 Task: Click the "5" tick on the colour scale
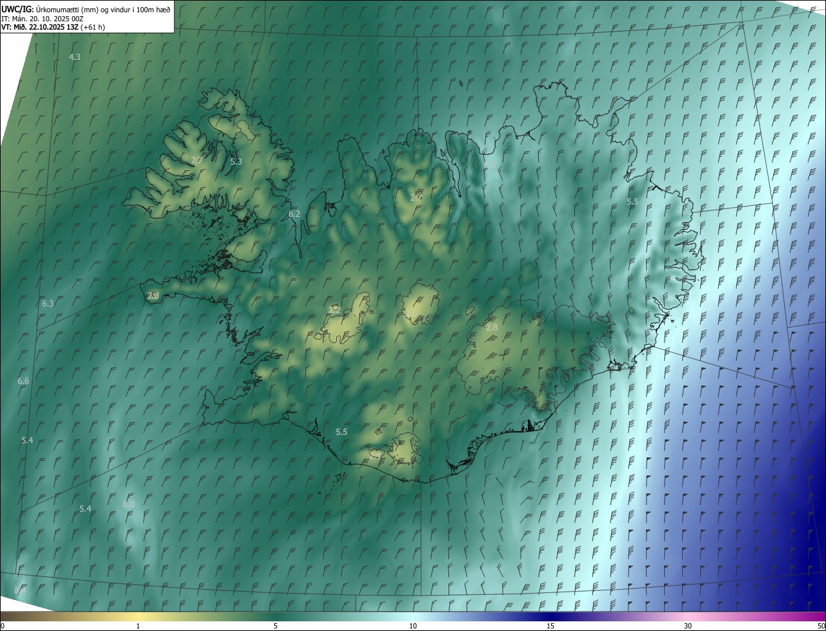[276, 626]
